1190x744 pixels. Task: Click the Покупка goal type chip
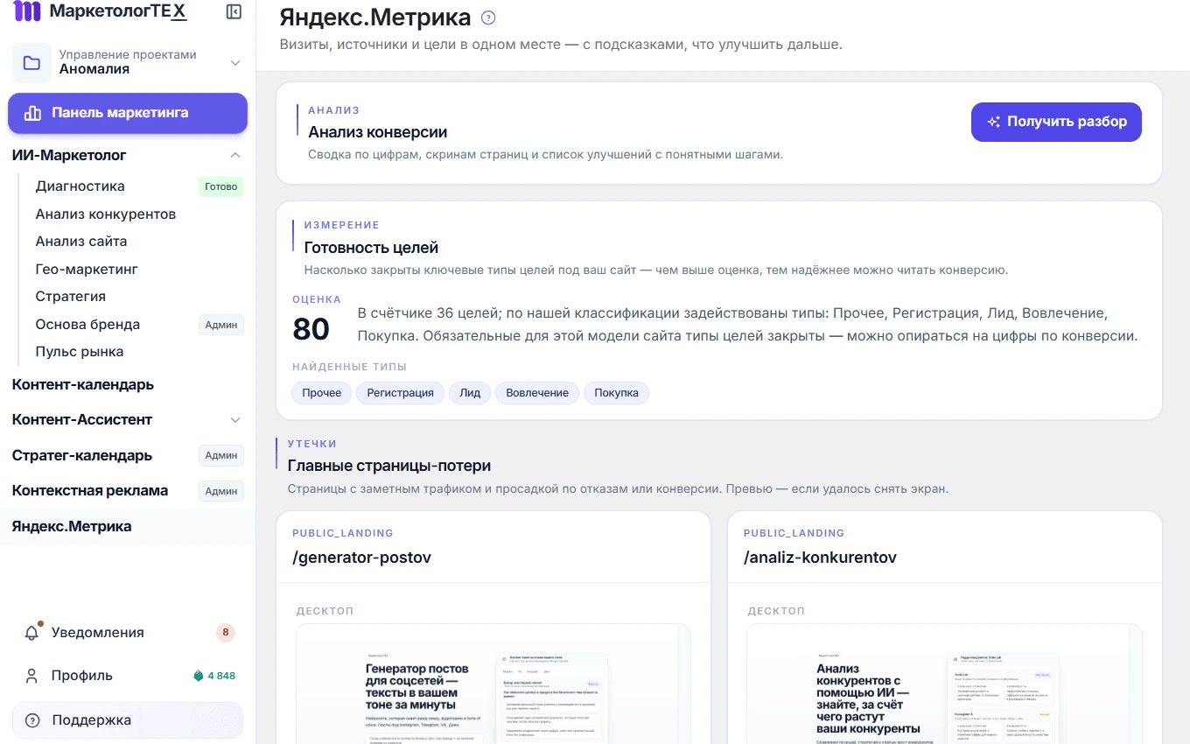pyautogui.click(x=616, y=393)
